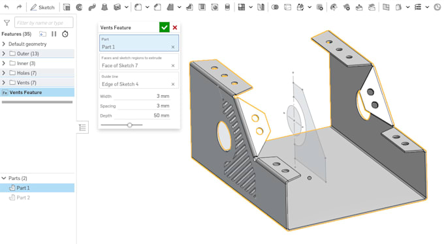Select the Move face tool

[359, 7]
